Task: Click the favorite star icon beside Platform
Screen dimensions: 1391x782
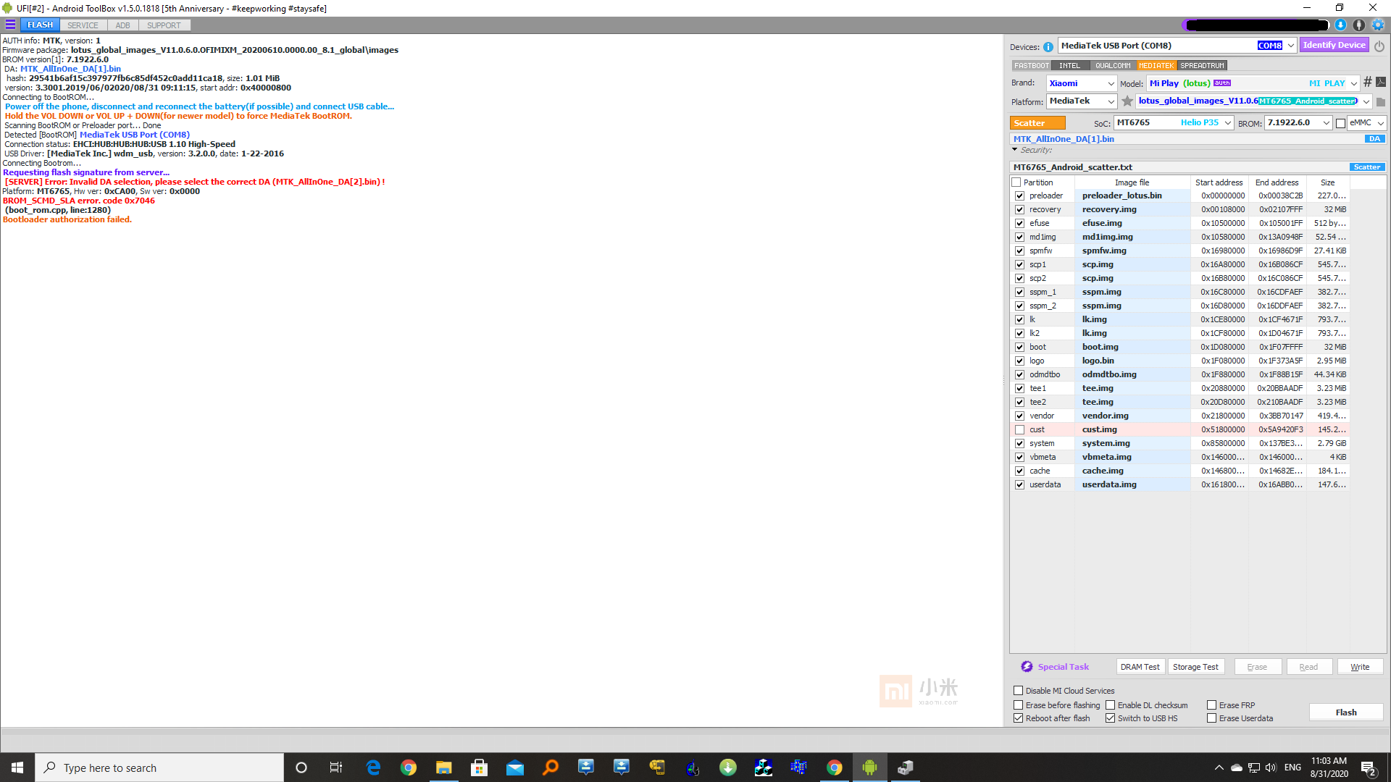Action: tap(1127, 101)
